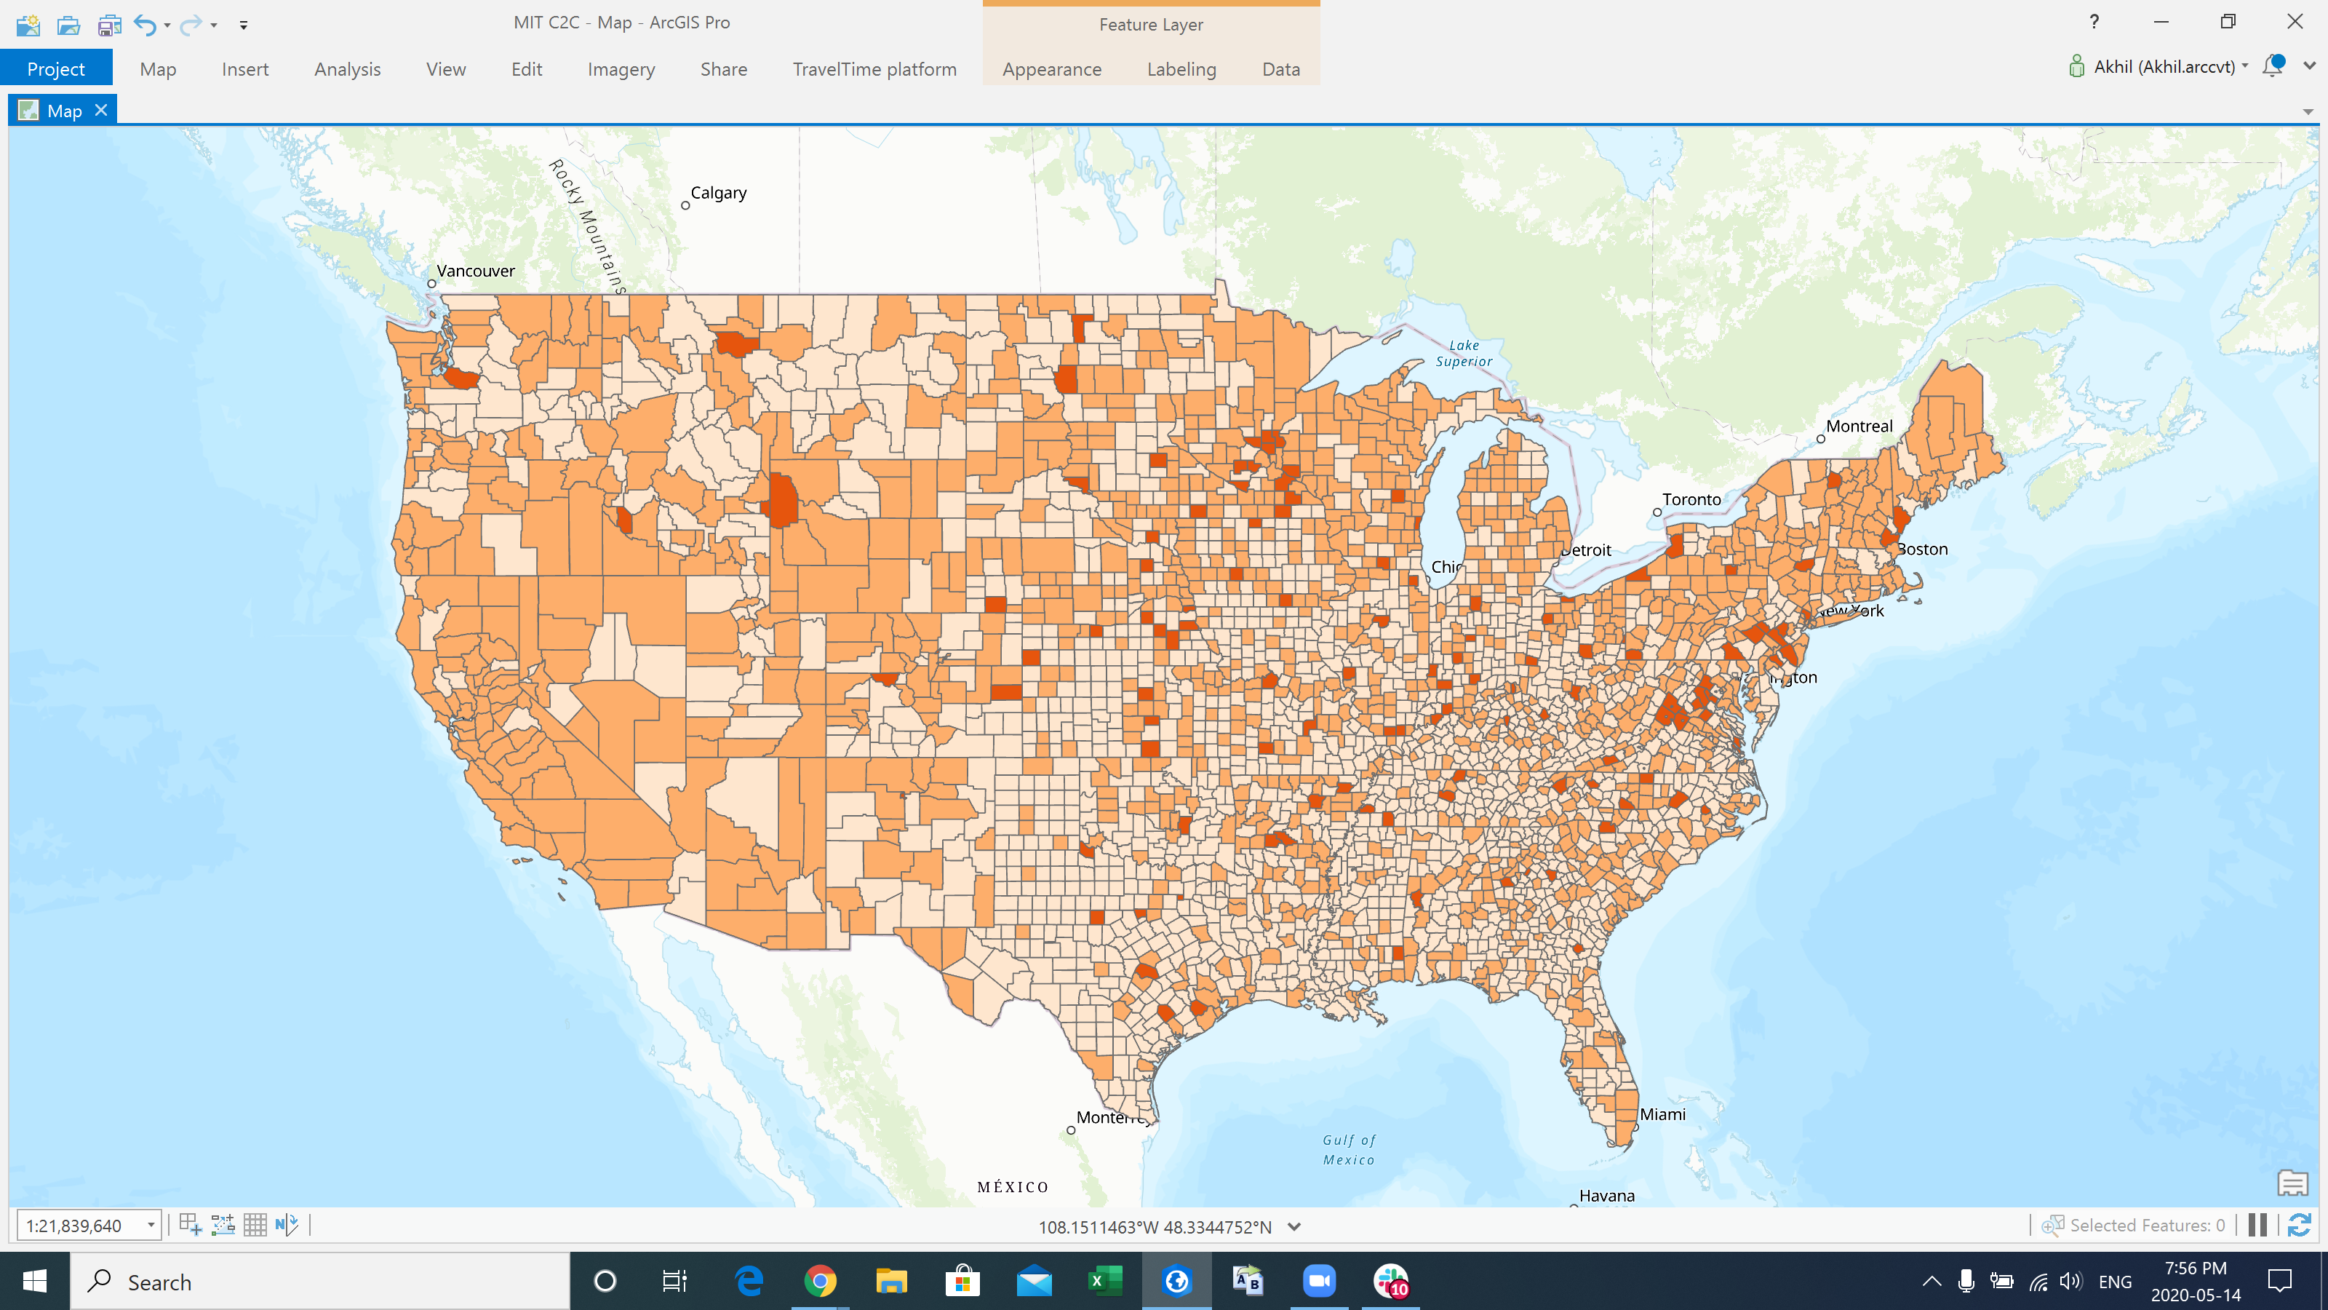Click the map constraints icon

(x=223, y=1225)
